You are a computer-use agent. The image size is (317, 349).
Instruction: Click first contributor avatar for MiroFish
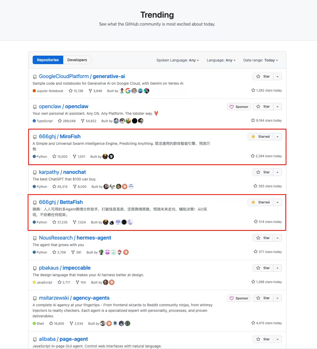[x=105, y=157]
